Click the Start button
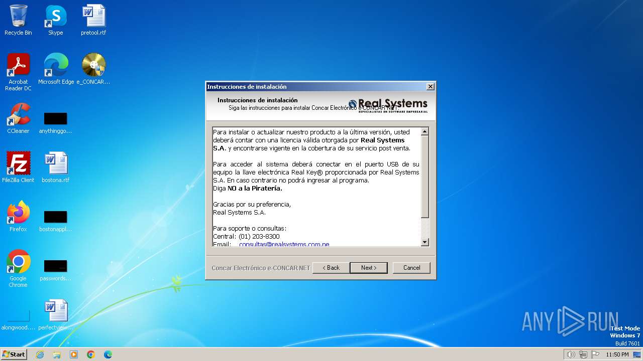 (14, 354)
